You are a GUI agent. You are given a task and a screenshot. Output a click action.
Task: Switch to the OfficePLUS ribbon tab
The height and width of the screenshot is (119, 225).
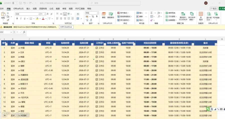coord(18,8)
